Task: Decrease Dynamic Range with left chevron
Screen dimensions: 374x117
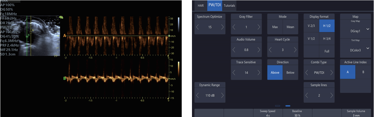Action: click(198, 95)
